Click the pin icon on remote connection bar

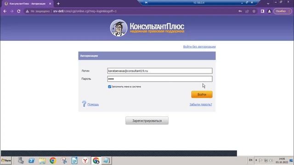(x=146, y=3)
